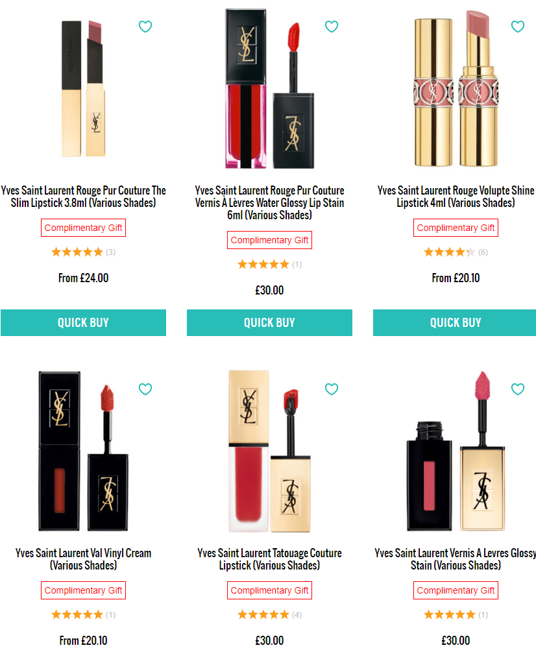The width and height of the screenshot is (536, 650).
Task: Add Water Glossy Lip Stain to wishlist
Action: point(331,27)
